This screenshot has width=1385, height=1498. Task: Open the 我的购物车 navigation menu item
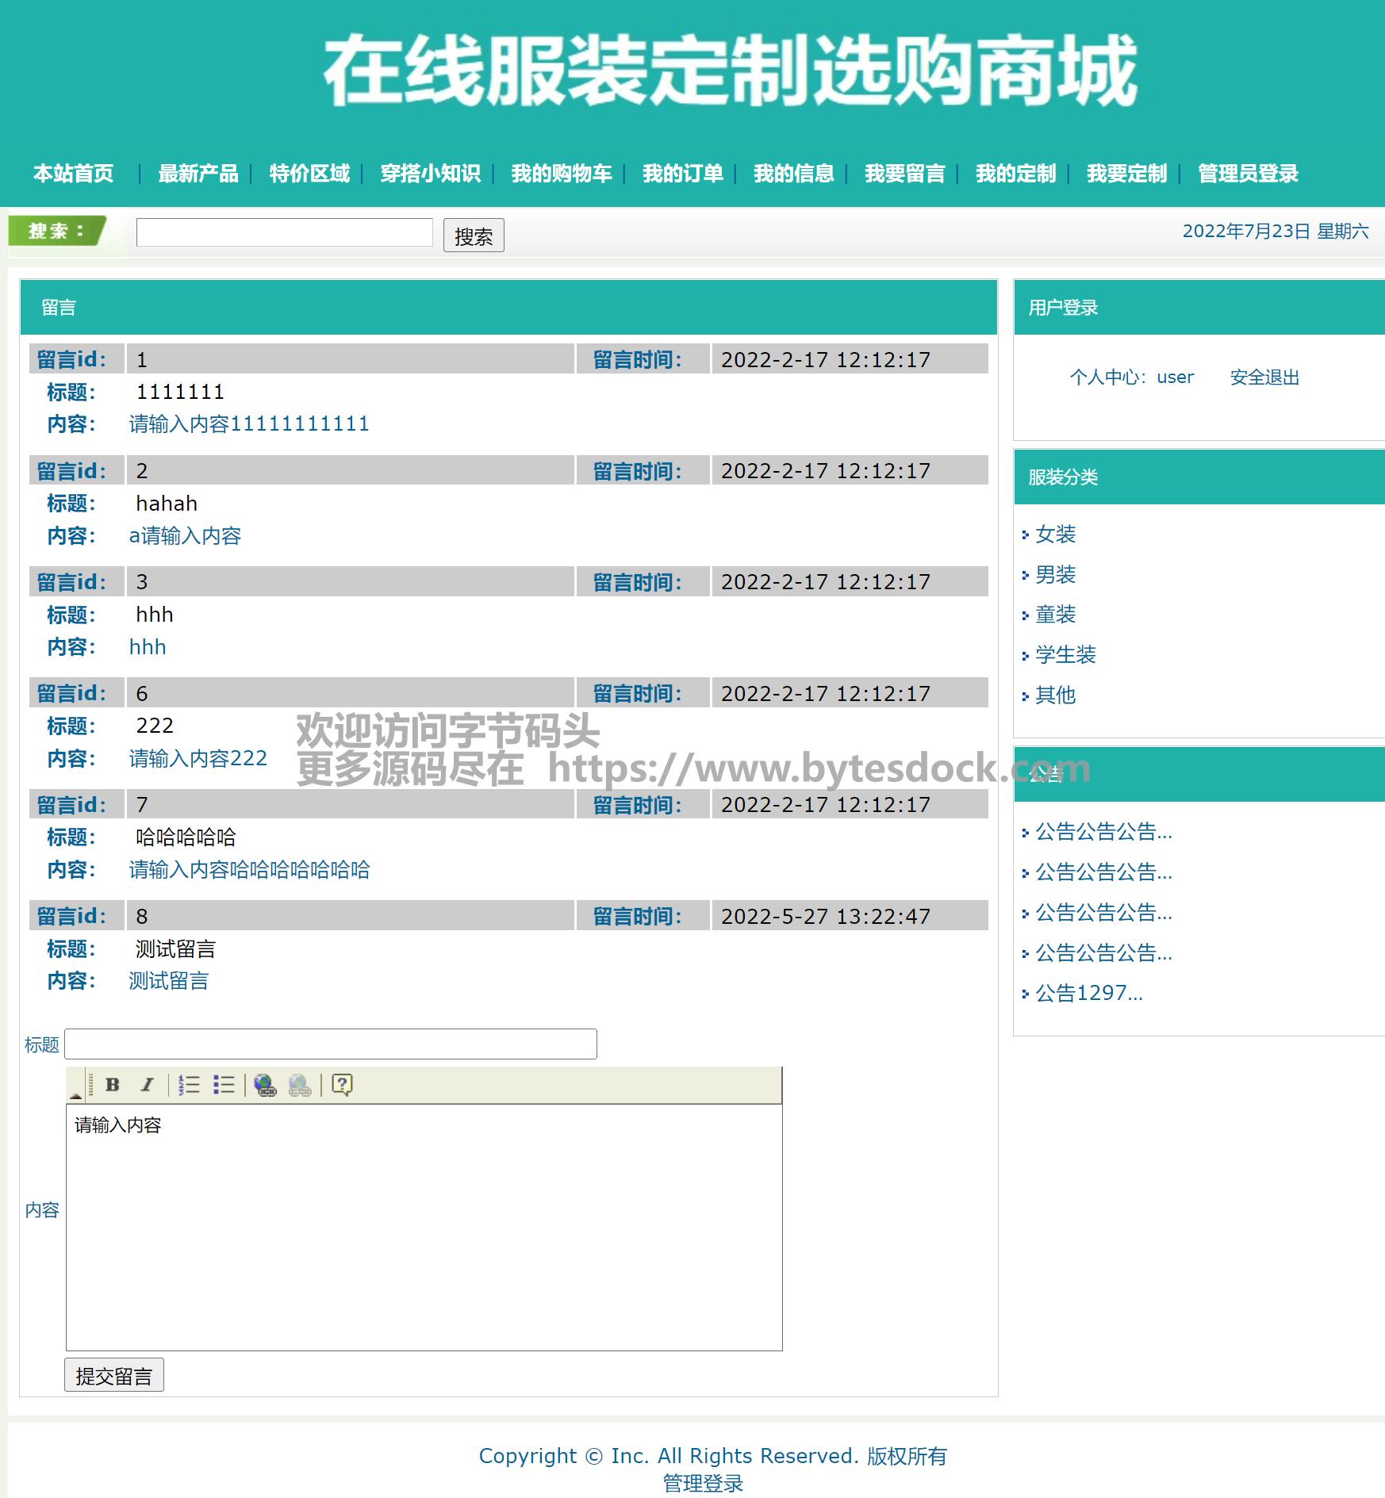point(562,174)
